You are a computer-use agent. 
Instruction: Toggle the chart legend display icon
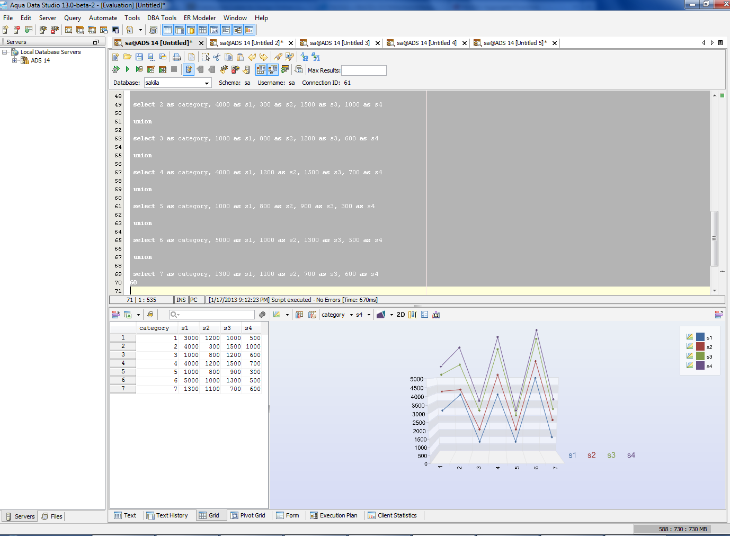[424, 315]
